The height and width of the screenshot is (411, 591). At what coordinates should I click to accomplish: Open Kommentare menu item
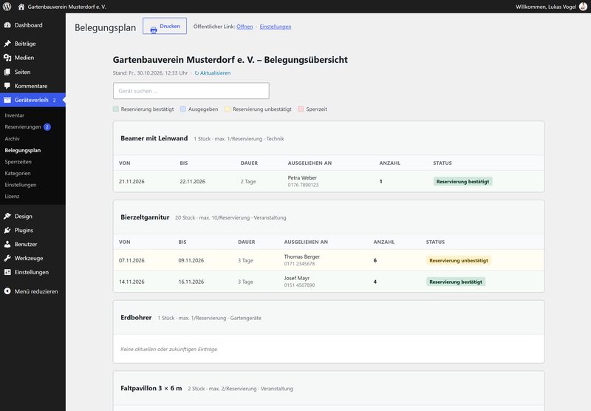[33, 86]
